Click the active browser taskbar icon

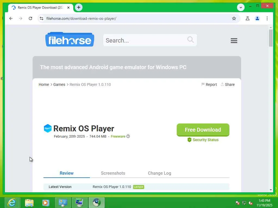(x=97, y=203)
